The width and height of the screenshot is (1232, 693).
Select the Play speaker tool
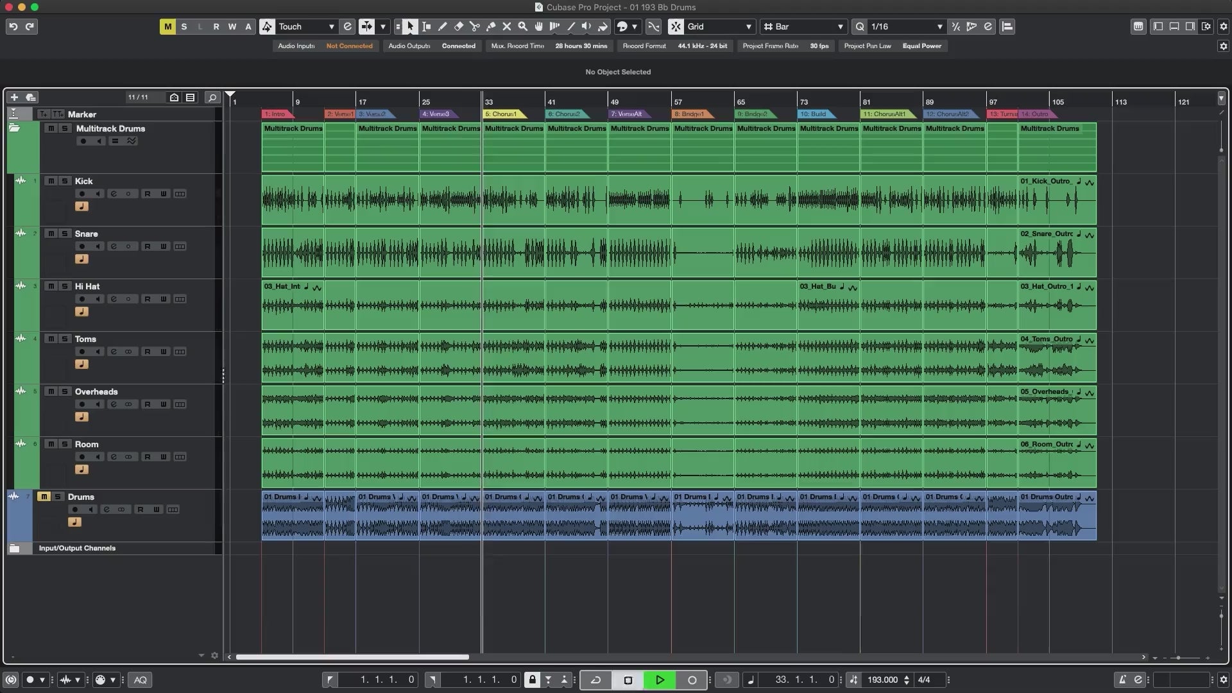pyautogui.click(x=586, y=26)
